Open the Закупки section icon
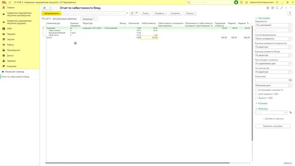295x166 pixels. coord(3,39)
